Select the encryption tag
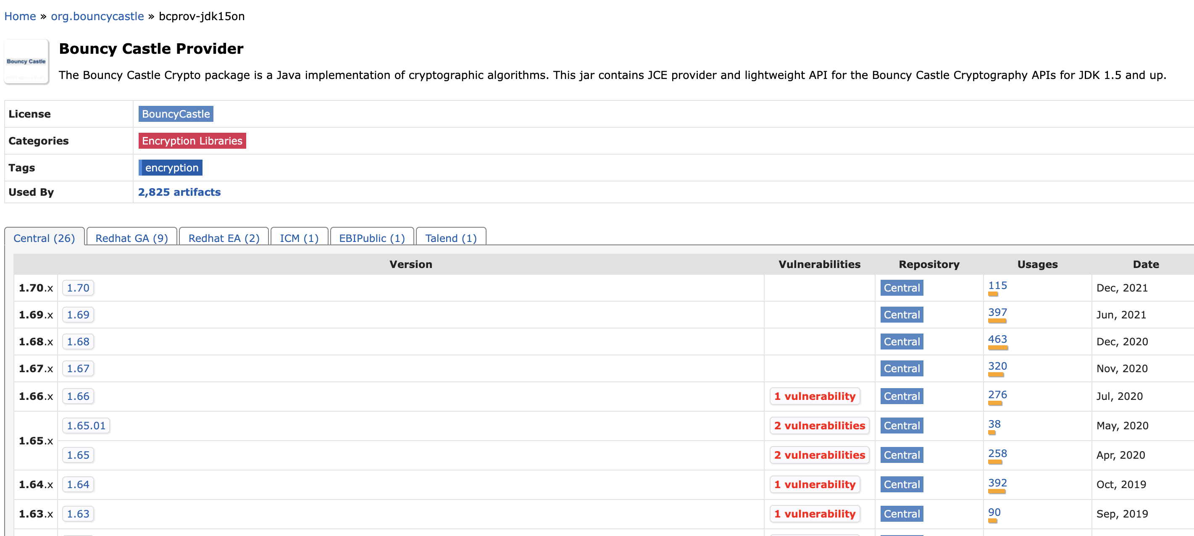The width and height of the screenshot is (1194, 536). (x=171, y=168)
